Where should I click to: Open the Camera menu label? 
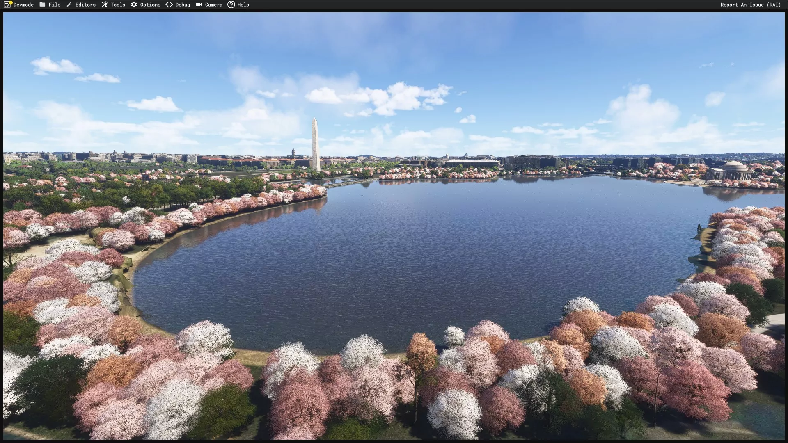213,5
